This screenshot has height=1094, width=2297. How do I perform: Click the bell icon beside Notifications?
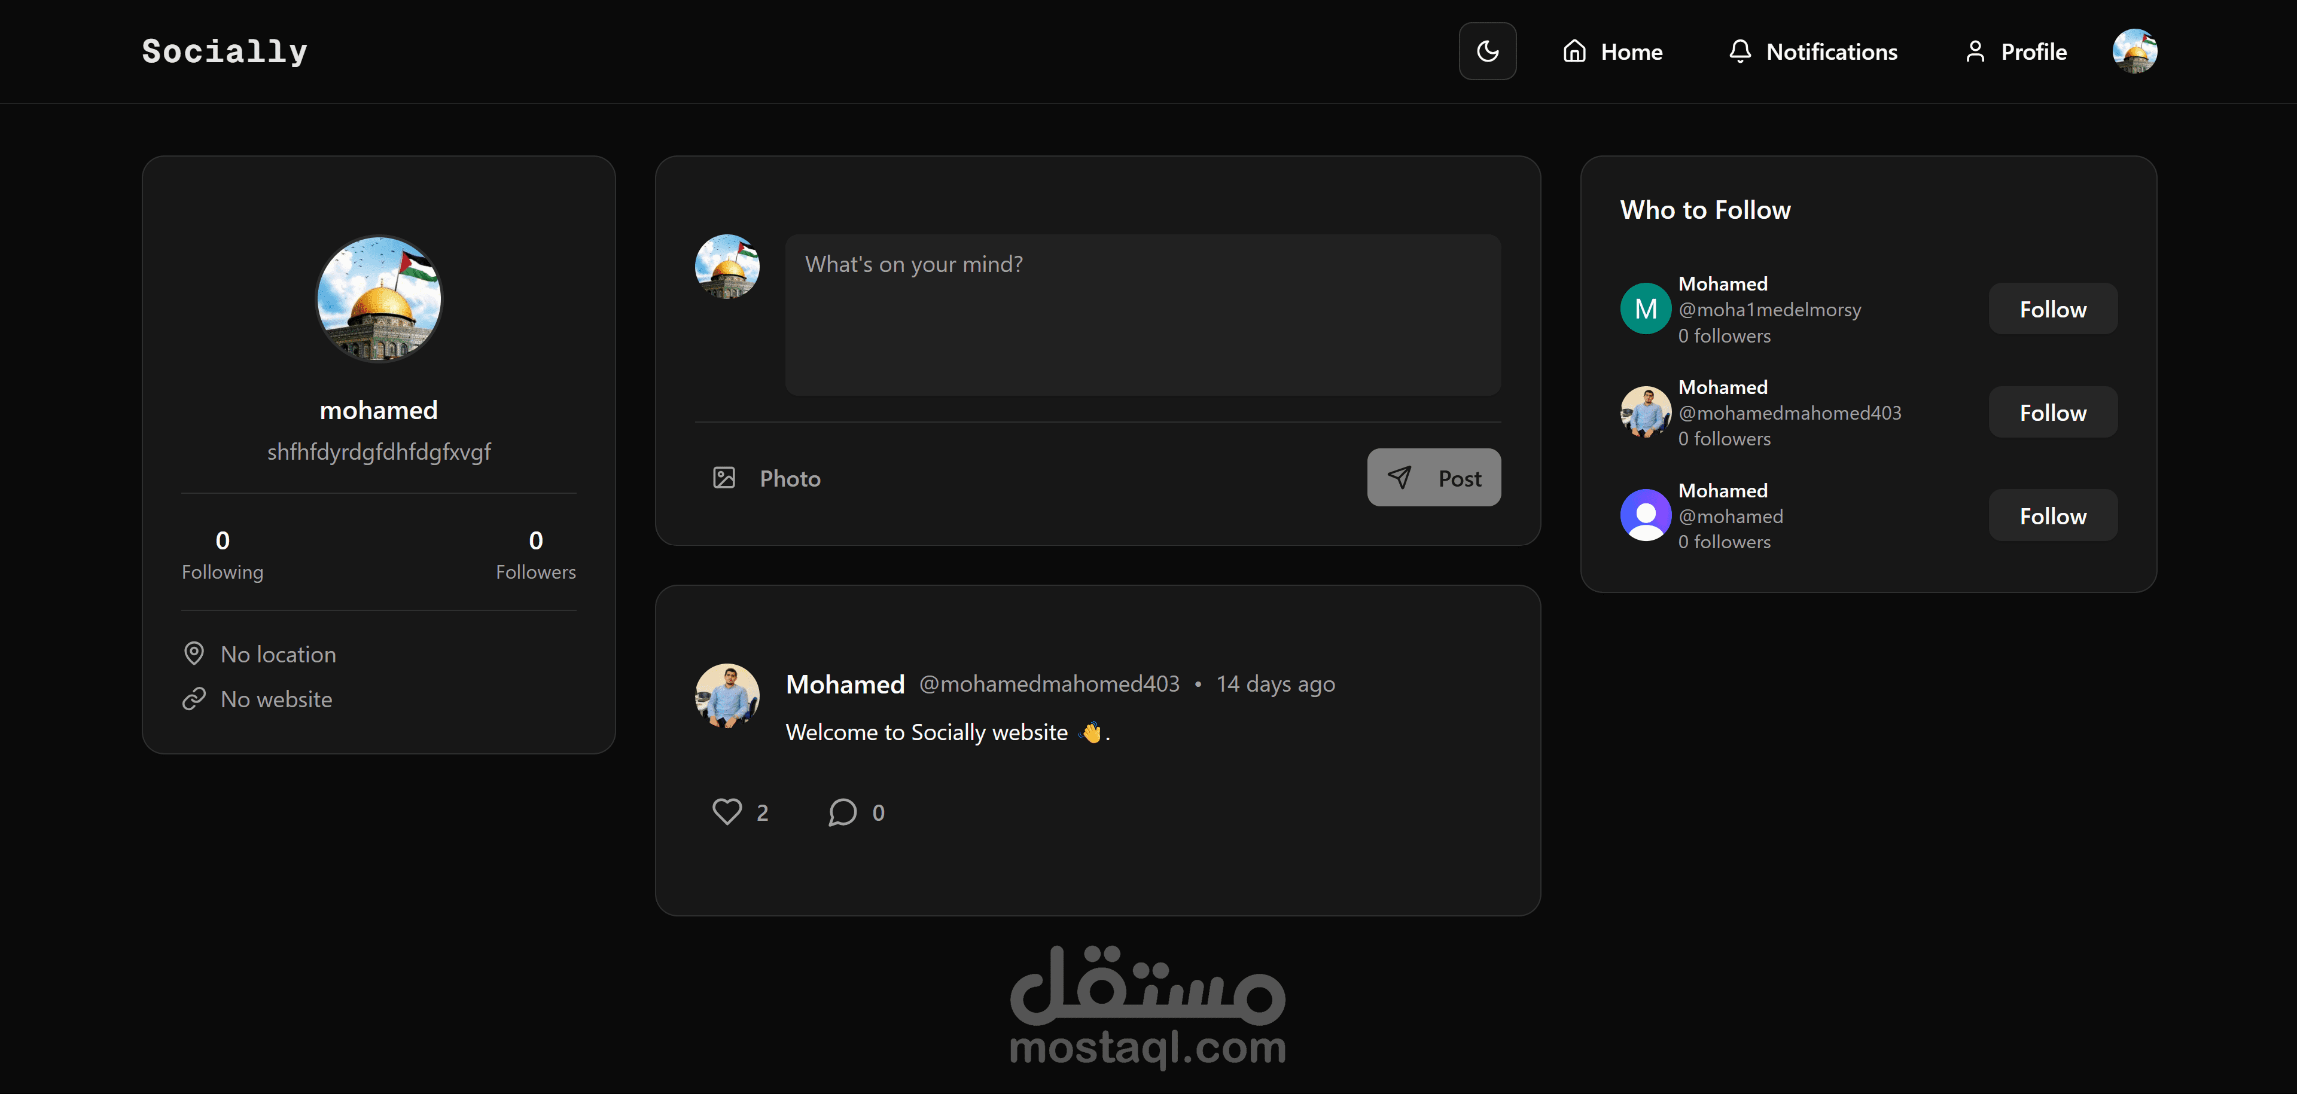point(1739,51)
